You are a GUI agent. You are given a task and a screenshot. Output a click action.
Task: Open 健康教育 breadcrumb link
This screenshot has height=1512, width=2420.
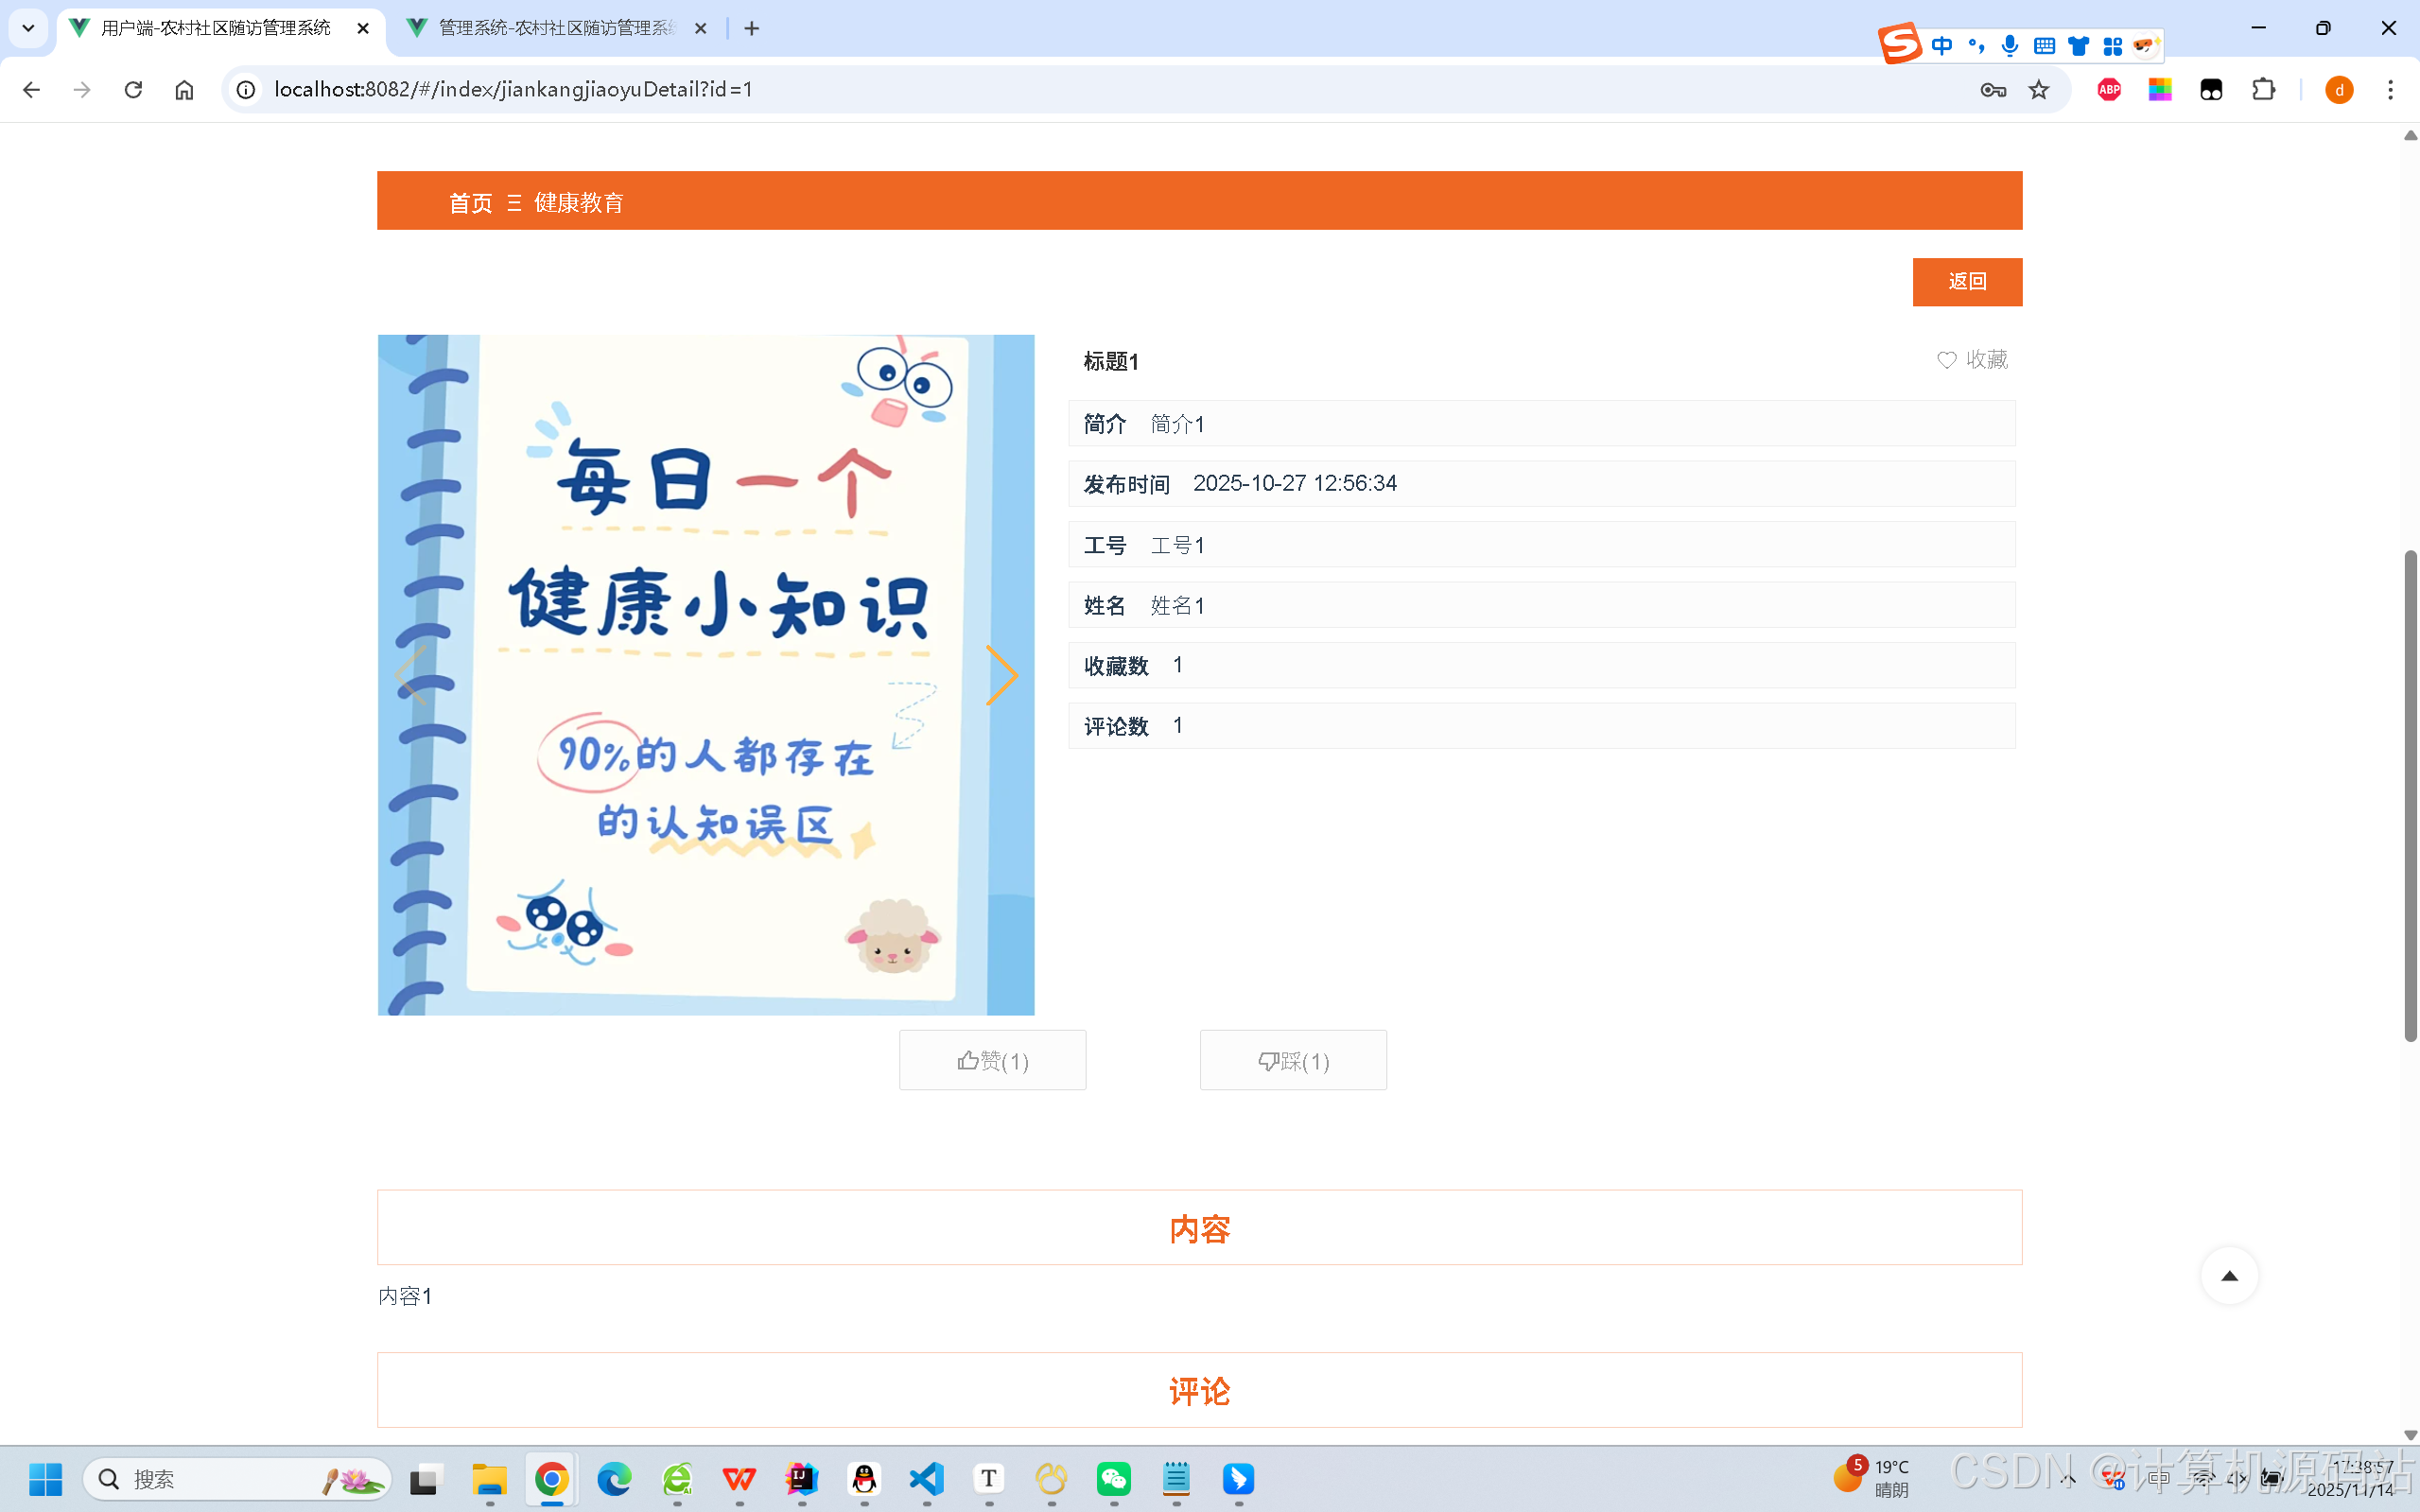(579, 203)
